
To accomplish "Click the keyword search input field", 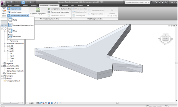I will click(137, 3).
